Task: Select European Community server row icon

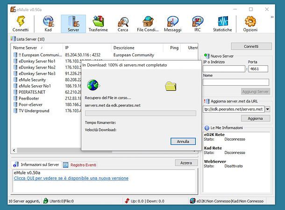Action: (x=15, y=55)
